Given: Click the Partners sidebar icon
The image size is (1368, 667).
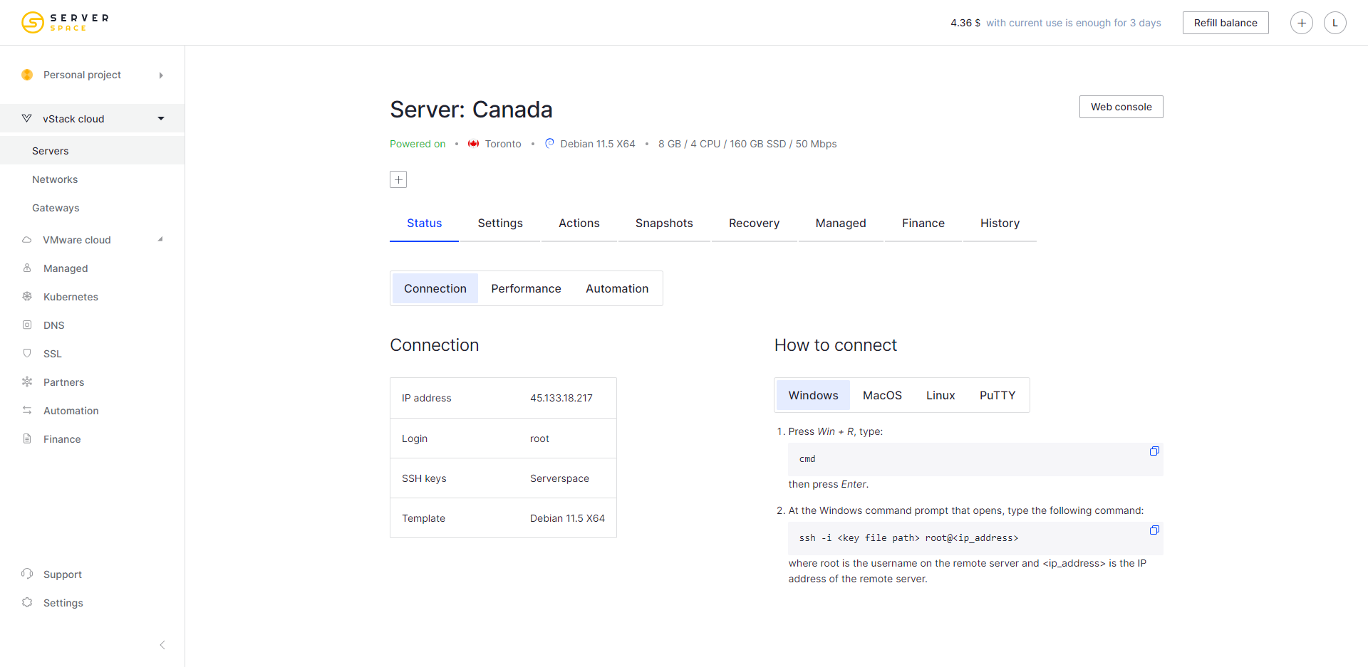Looking at the screenshot, I should (27, 382).
